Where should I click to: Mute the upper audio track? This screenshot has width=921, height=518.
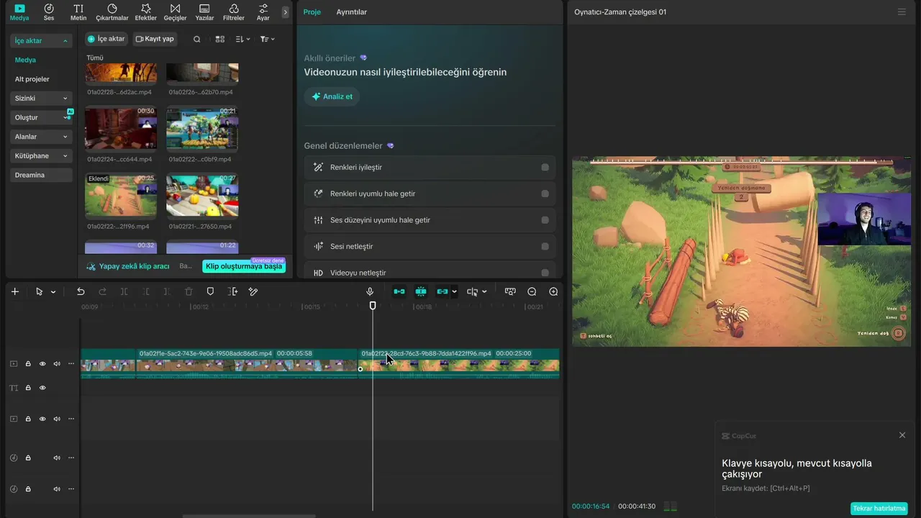(57, 458)
